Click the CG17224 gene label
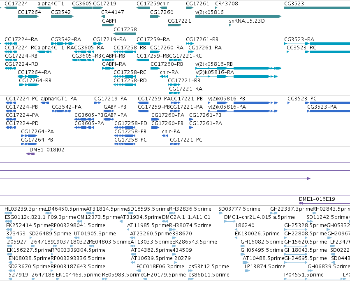This screenshot has width=350, height=281. coord(16,4)
